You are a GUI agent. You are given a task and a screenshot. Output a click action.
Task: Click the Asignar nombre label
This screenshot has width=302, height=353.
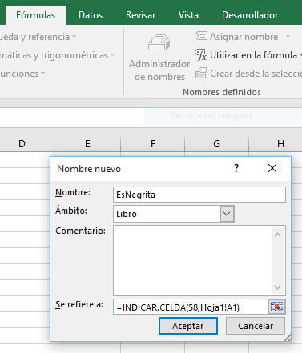(x=244, y=37)
